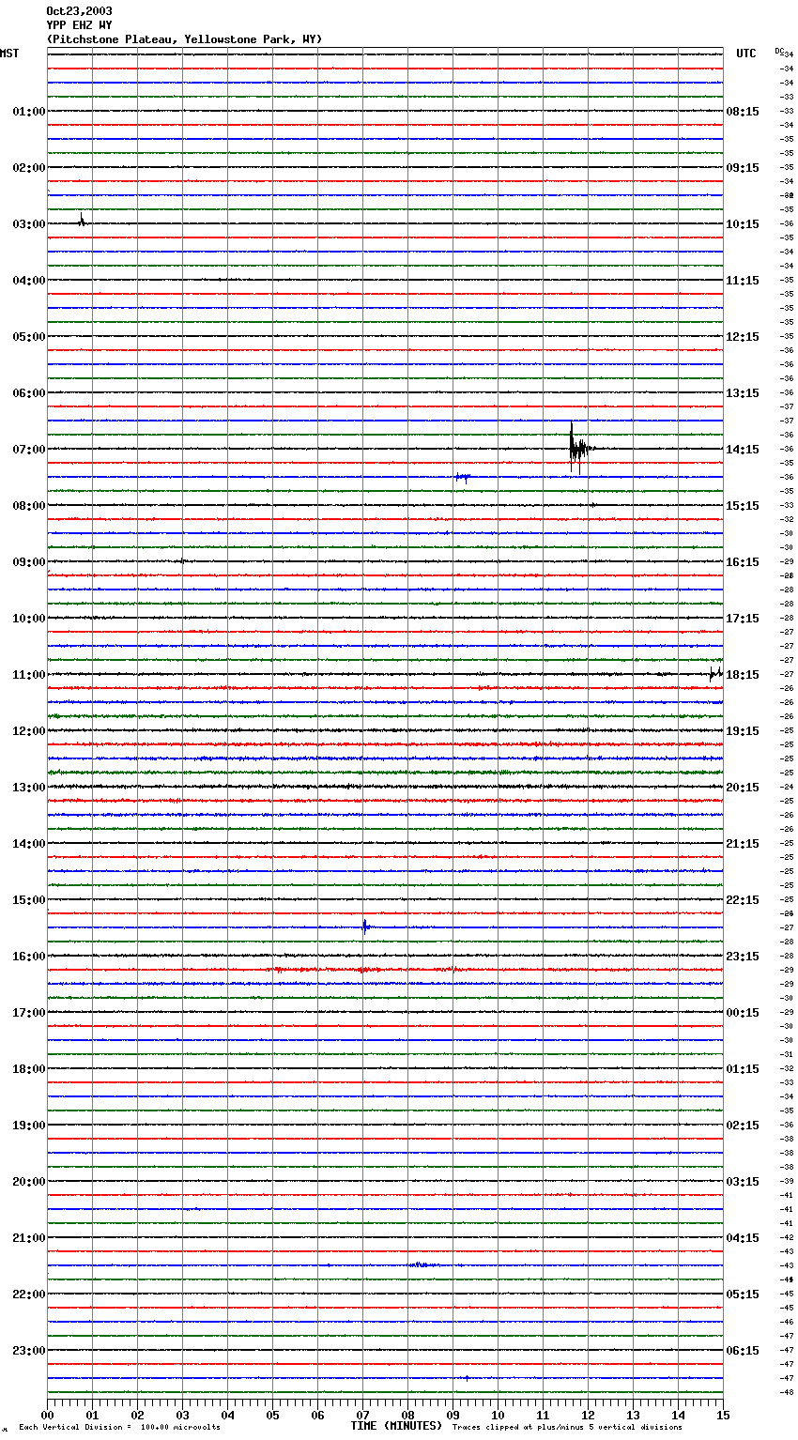Click the date label Oct23,2003

point(79,11)
